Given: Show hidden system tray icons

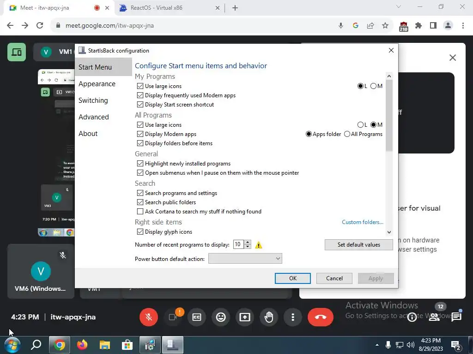Looking at the screenshot, I should click(377, 345).
